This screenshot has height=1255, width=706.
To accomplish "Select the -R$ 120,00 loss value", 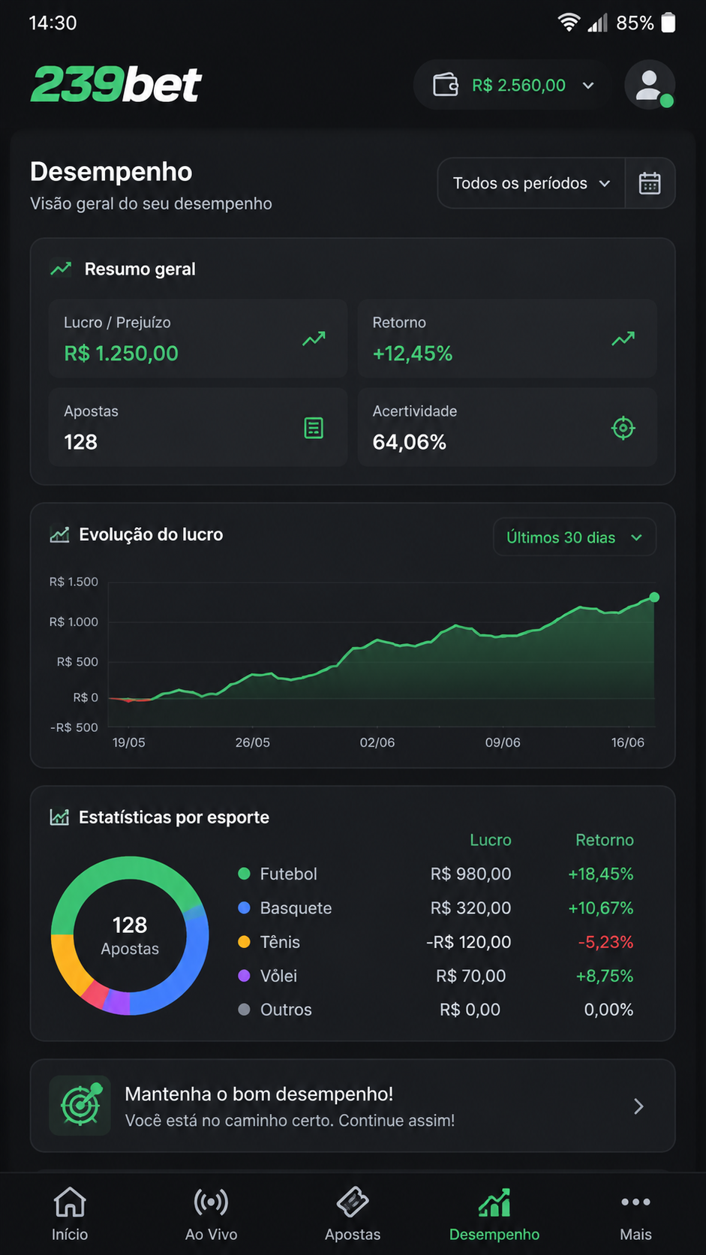I will (x=468, y=942).
